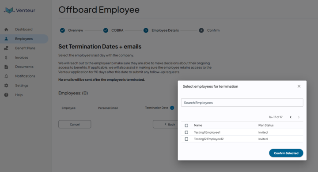318x172 pixels.
Task: Check the Testing1 Employee1 checkbox
Action: pyautogui.click(x=186, y=132)
